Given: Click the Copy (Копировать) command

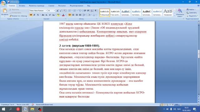Looking at the screenshot, I should coord(15,13).
